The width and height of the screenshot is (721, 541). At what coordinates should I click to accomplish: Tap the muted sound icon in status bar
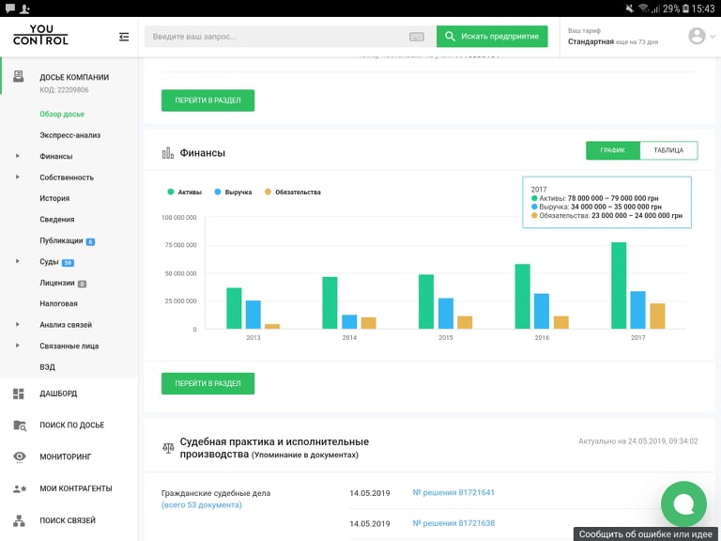pos(630,8)
